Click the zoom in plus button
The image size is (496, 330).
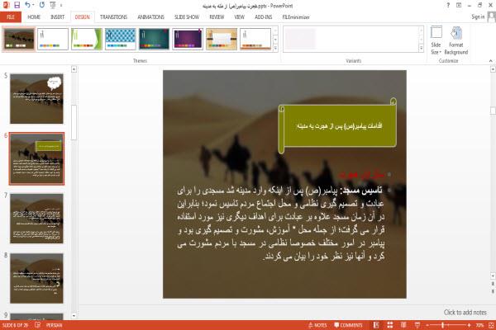click(469, 325)
